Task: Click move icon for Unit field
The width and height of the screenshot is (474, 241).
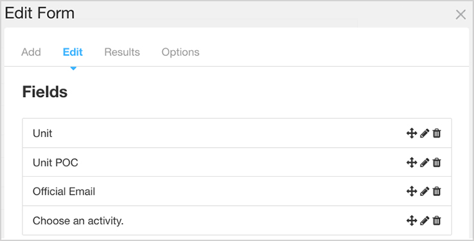Action: point(412,133)
